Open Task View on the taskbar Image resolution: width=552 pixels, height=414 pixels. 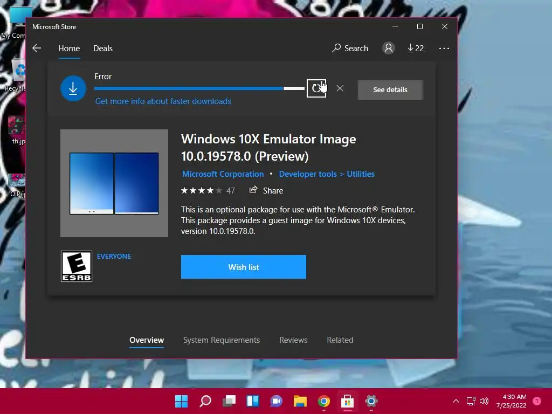(229, 401)
